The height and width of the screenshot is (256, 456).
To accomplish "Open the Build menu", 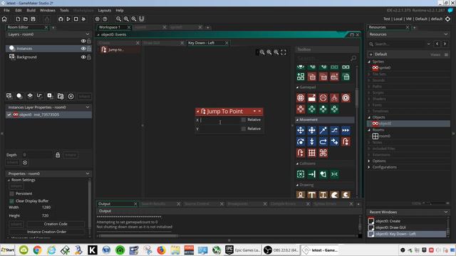I will (31, 10).
